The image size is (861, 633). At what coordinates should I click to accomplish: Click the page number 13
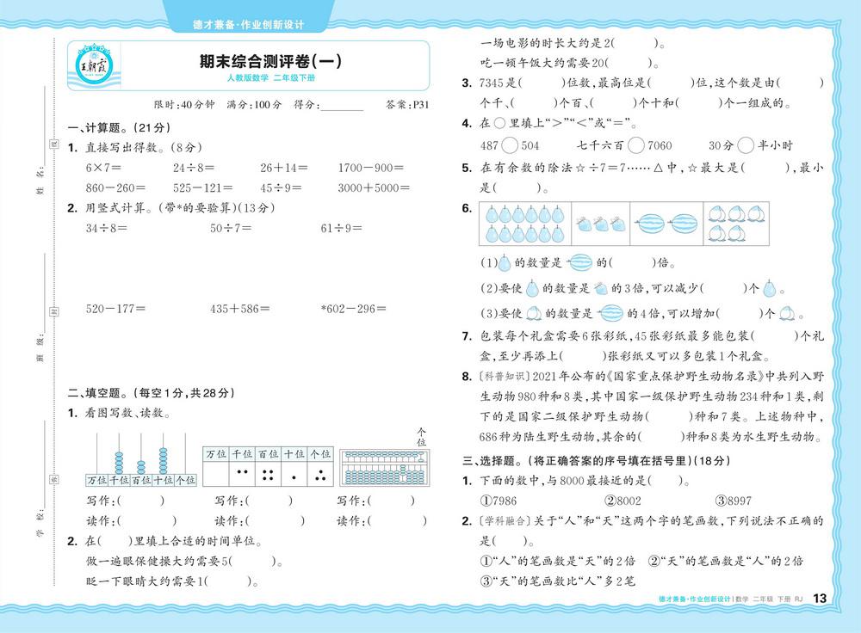(820, 599)
